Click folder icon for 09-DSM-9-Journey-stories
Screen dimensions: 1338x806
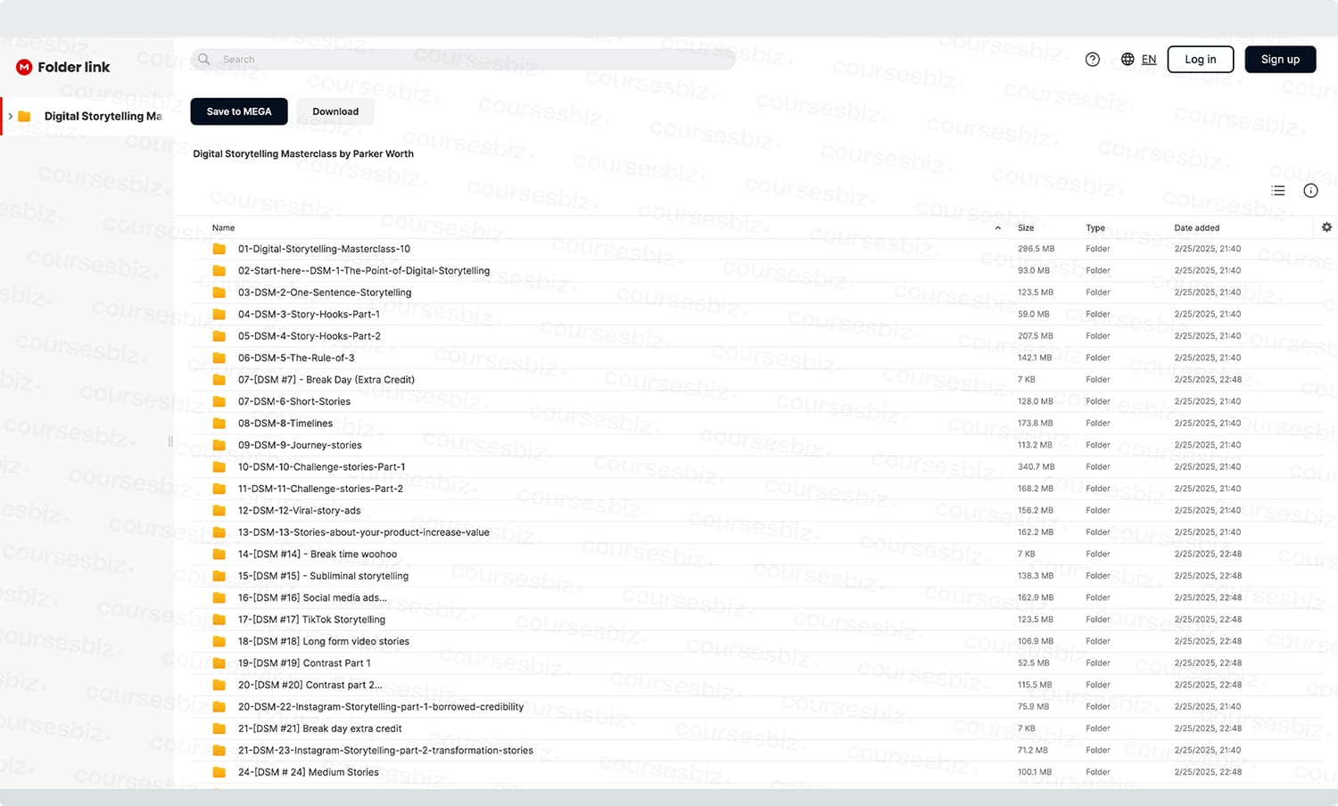pos(219,445)
